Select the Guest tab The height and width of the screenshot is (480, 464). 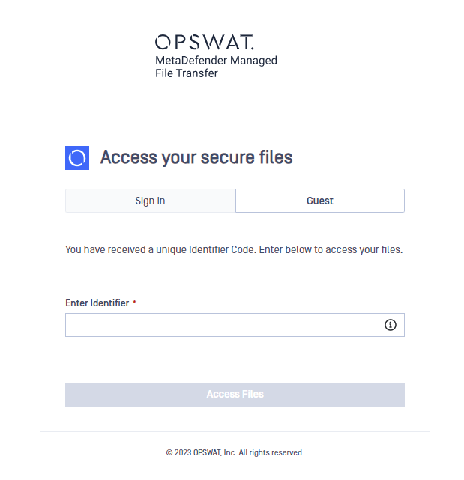319,201
